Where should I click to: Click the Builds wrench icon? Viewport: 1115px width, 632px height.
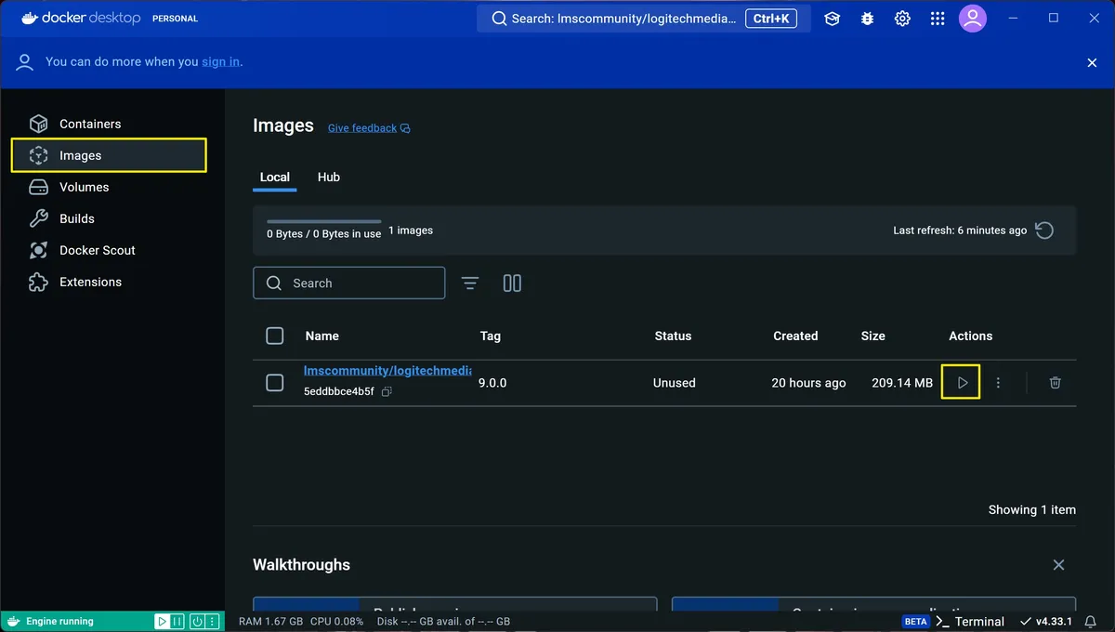pyautogui.click(x=38, y=218)
